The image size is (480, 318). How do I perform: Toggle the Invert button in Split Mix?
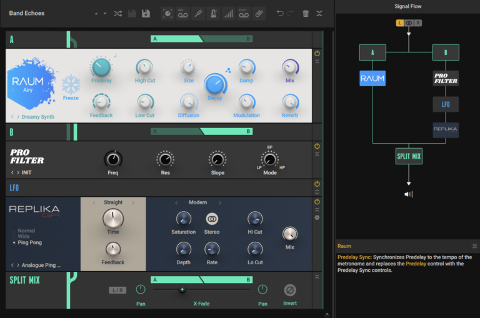290,290
